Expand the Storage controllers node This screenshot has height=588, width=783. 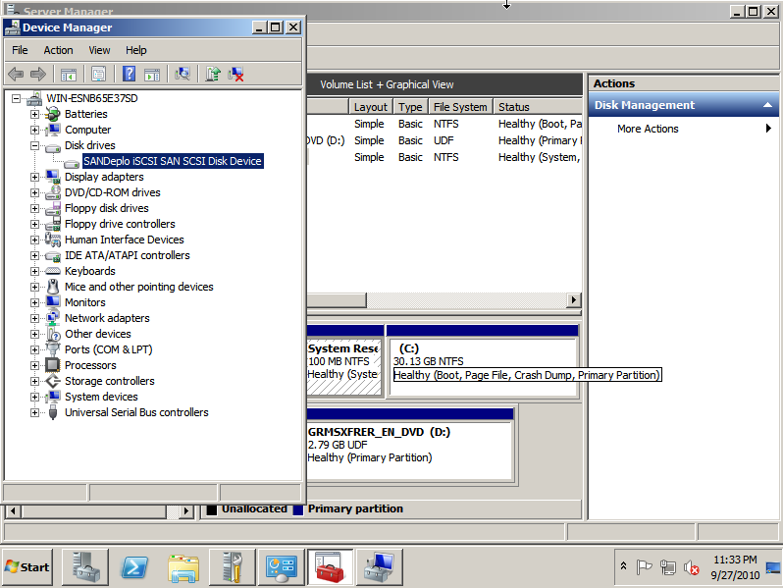click(x=34, y=381)
